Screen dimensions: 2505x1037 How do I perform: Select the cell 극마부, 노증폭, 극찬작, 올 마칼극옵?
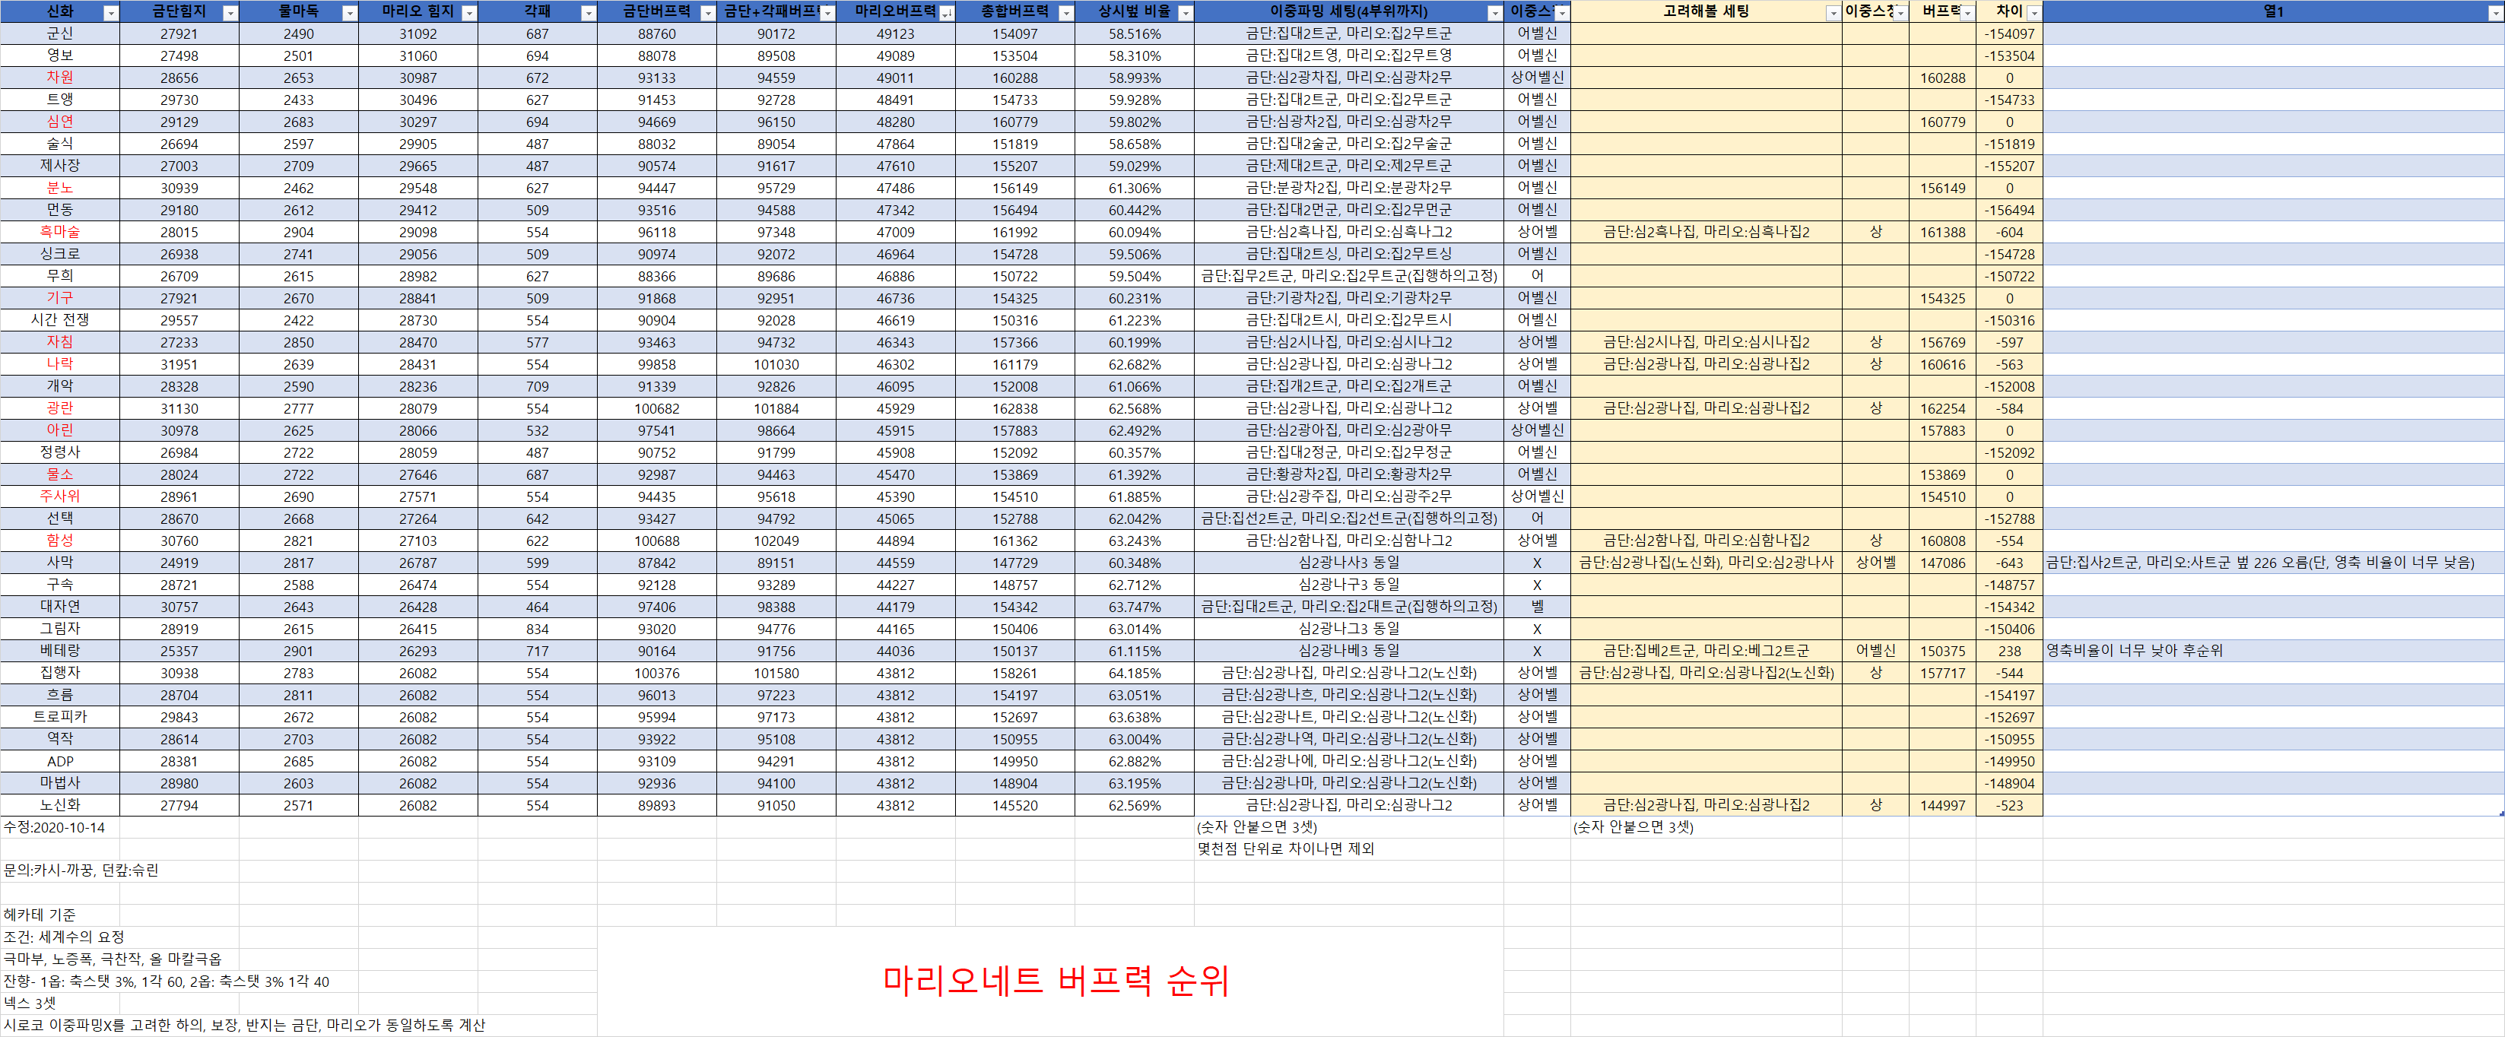point(112,959)
